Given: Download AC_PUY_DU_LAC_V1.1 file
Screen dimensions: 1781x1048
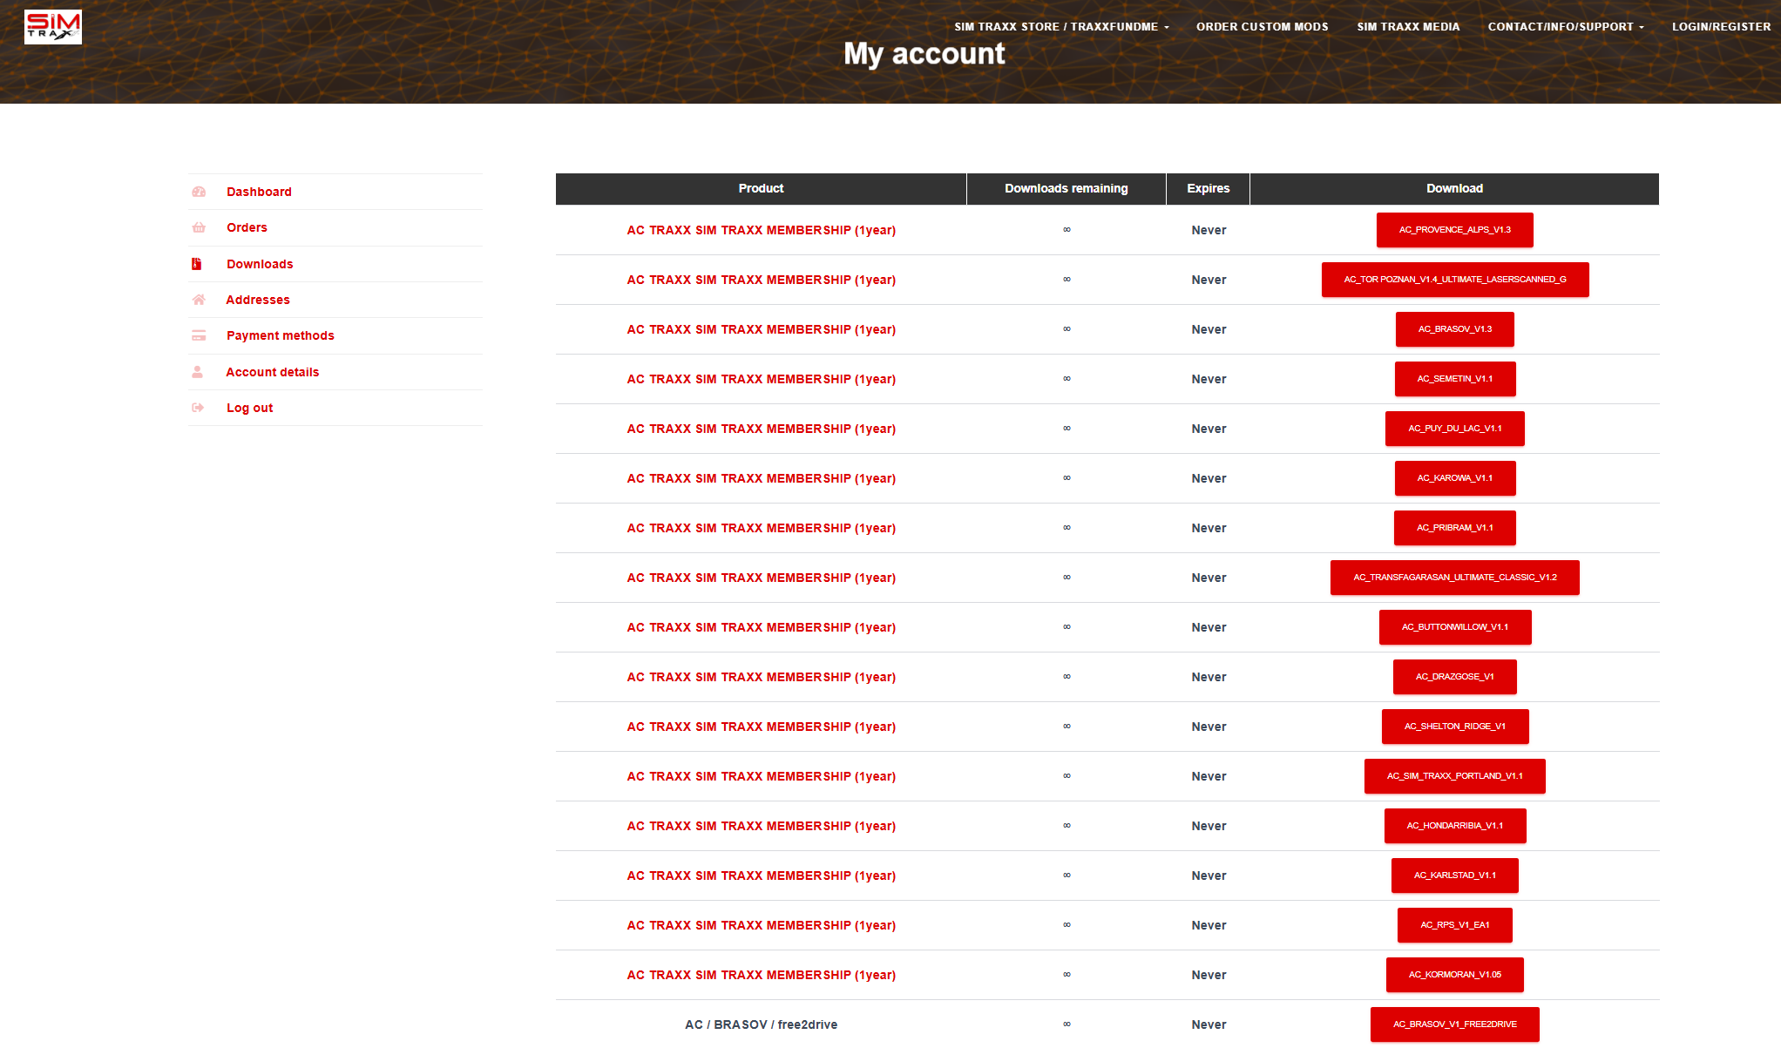Looking at the screenshot, I should coord(1455,429).
